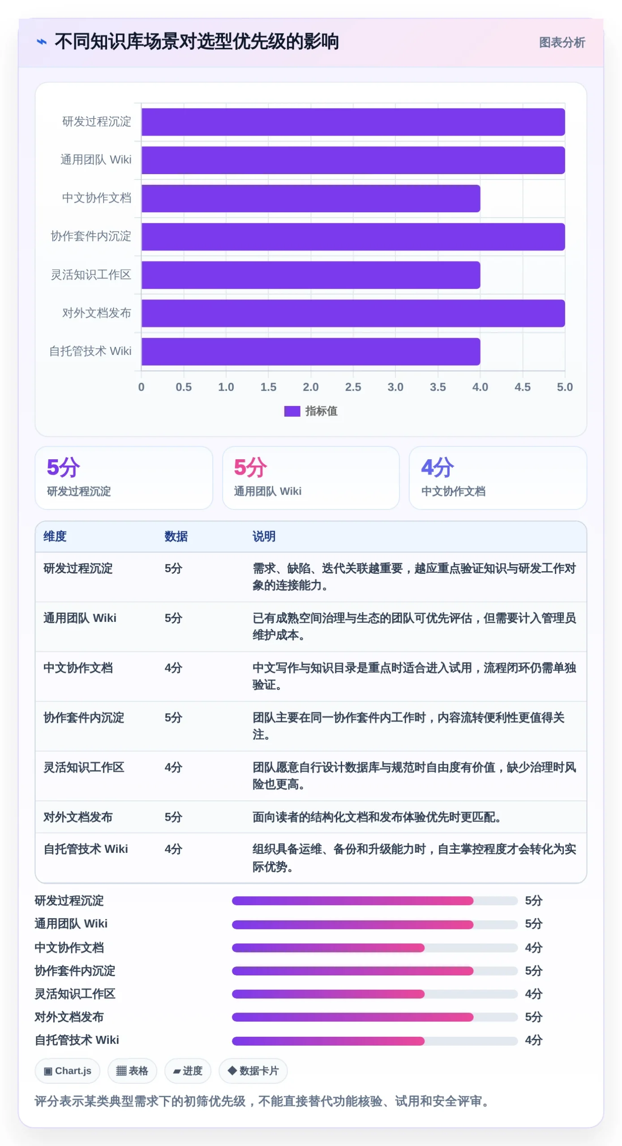
Task: Click the diamond icon in 数据卡片 tag
Action: coord(232,1070)
